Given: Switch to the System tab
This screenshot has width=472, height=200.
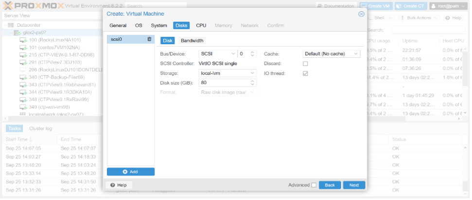Looking at the screenshot, I should [159, 26].
